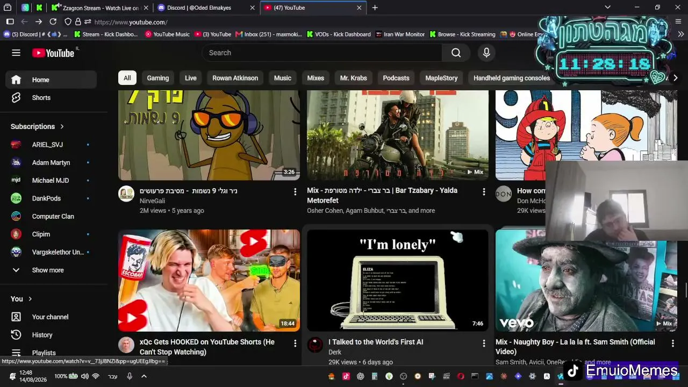
Task: Open the Inbox (251) Gmail bookmark
Action: pyautogui.click(x=269, y=34)
